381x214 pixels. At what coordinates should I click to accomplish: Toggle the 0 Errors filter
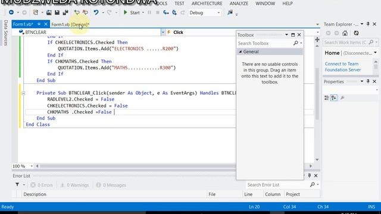[x=42, y=185]
